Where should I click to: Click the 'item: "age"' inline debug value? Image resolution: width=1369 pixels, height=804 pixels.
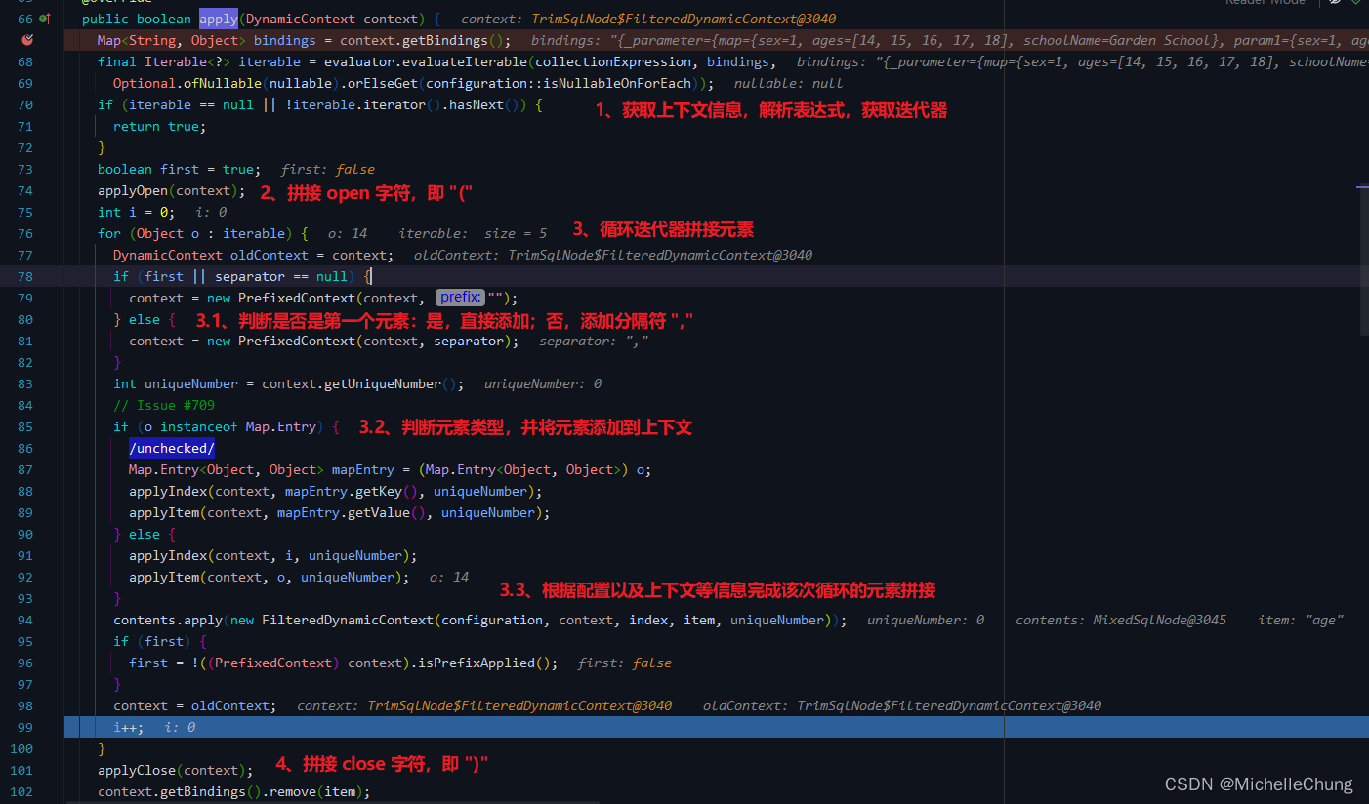click(x=1301, y=620)
